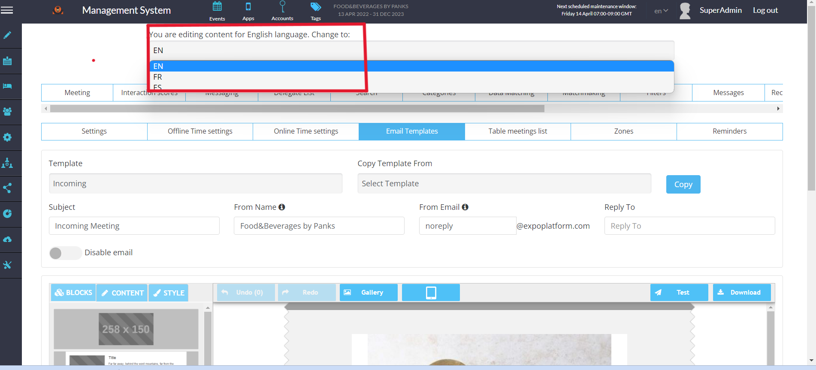Viewport: 816px width, 370px height.
Task: Open the Messages tab
Action: click(x=728, y=92)
